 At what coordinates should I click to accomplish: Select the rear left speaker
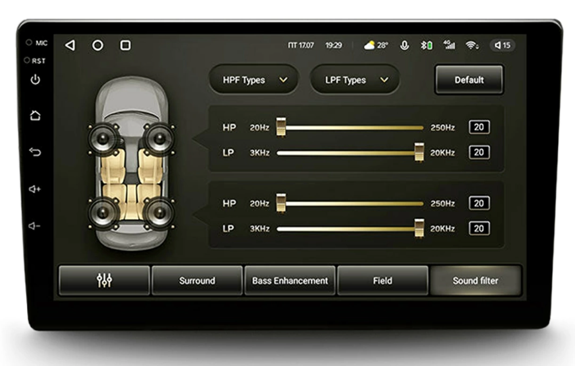tap(104, 212)
